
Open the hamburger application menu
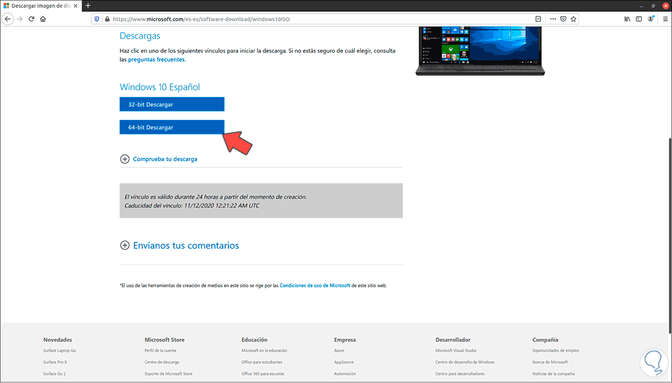click(665, 18)
